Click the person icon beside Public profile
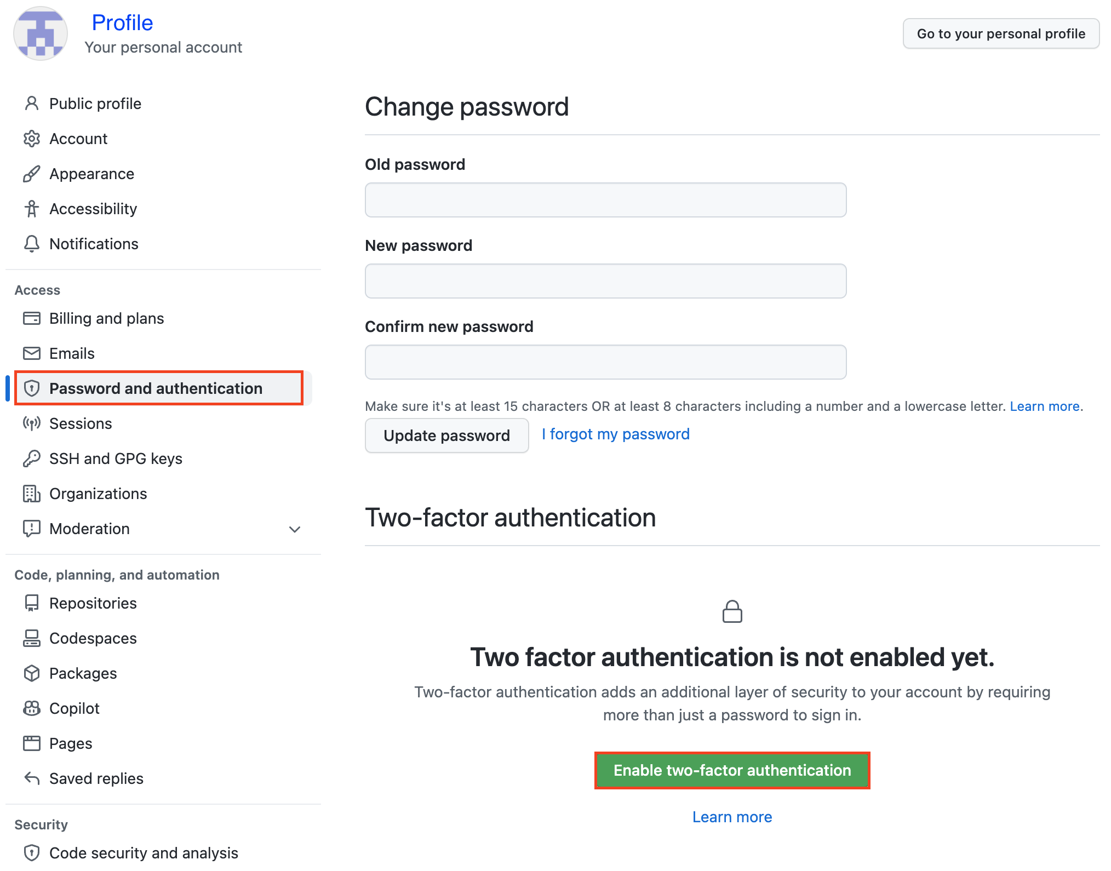This screenshot has width=1111, height=871. click(32, 104)
